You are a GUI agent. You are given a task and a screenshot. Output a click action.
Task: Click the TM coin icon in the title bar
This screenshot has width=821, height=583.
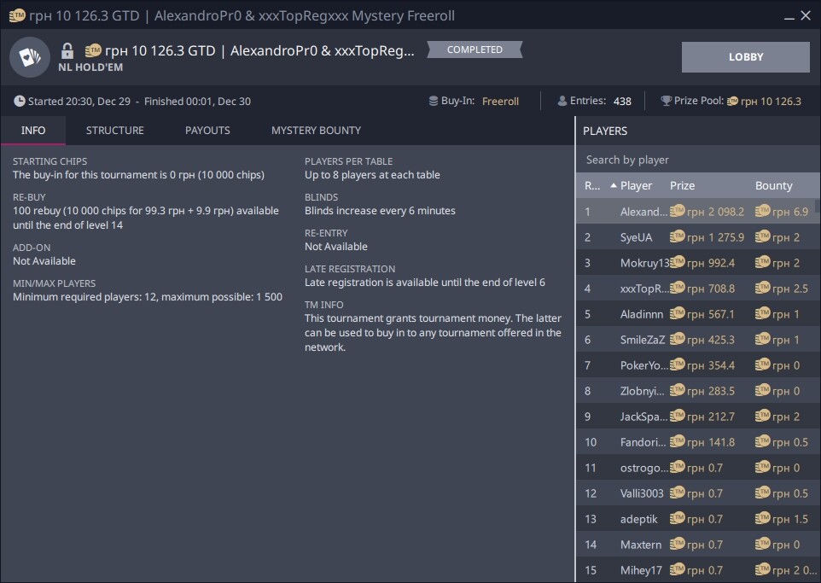(15, 15)
